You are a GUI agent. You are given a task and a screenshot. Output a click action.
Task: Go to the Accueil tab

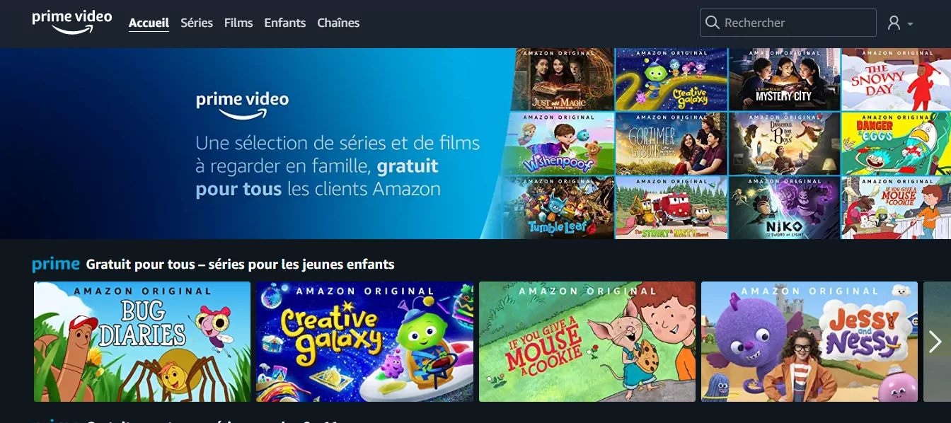[x=149, y=23]
